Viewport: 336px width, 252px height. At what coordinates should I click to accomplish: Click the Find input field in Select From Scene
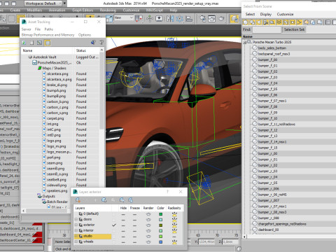[267, 29]
